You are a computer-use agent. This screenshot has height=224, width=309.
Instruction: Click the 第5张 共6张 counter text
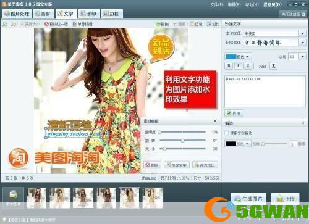click(19, 178)
